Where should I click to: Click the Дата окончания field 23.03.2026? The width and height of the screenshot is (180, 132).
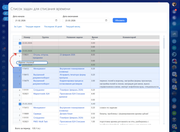pos(86,20)
